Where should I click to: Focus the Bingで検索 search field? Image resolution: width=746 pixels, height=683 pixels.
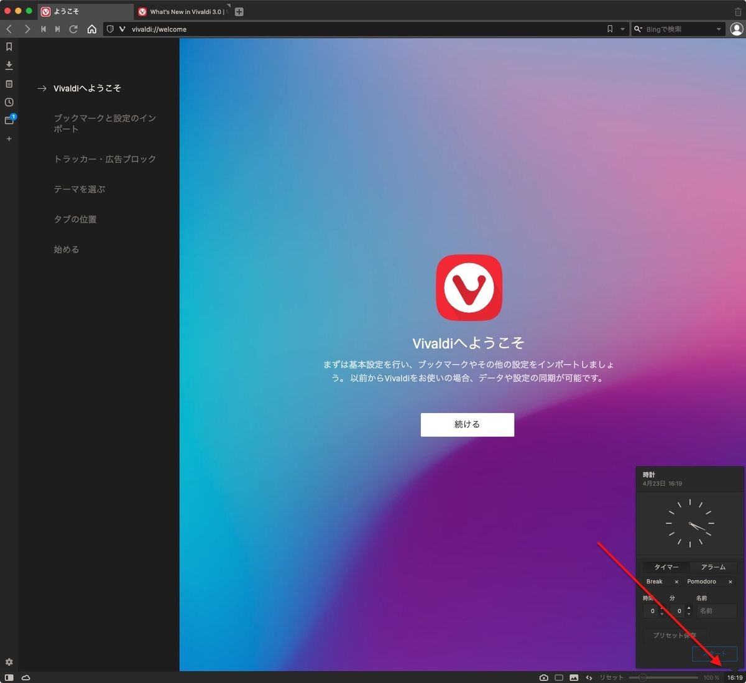679,29
